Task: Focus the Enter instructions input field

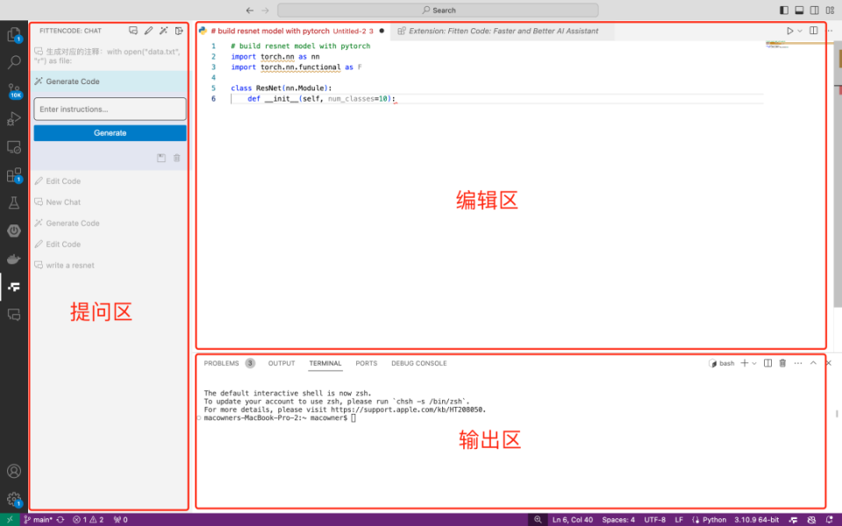Action: [x=111, y=109]
